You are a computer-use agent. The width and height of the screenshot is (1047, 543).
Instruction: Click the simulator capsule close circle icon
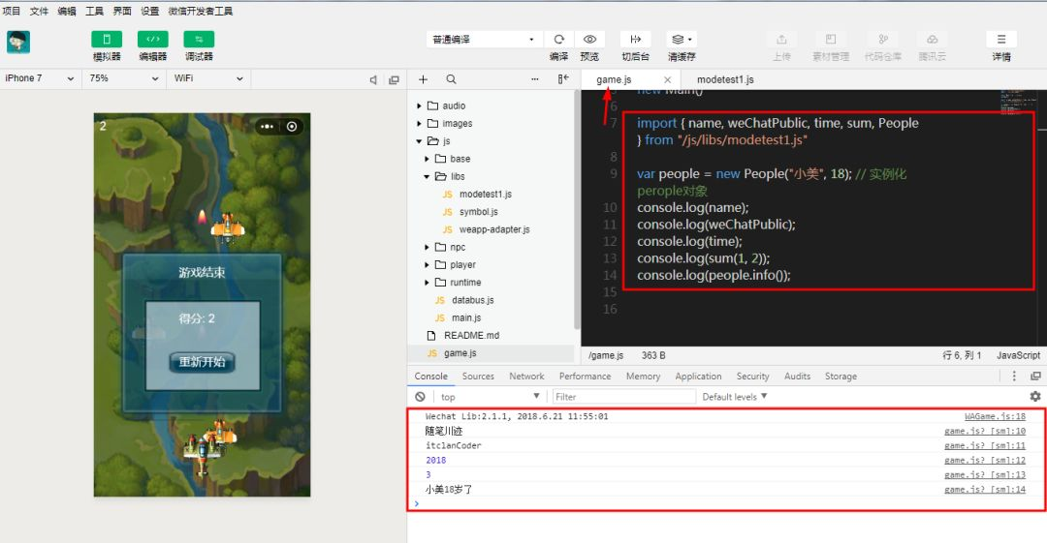pos(292,127)
